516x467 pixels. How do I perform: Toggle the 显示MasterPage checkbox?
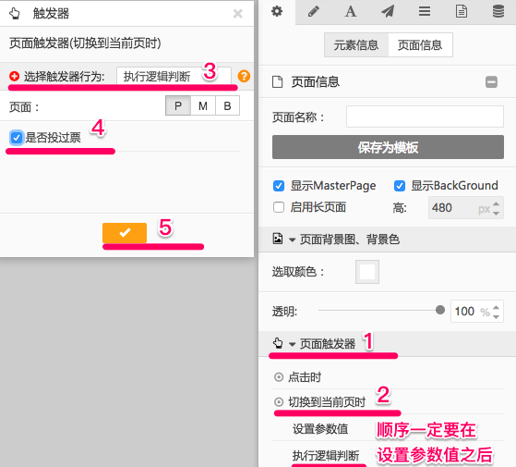click(279, 186)
